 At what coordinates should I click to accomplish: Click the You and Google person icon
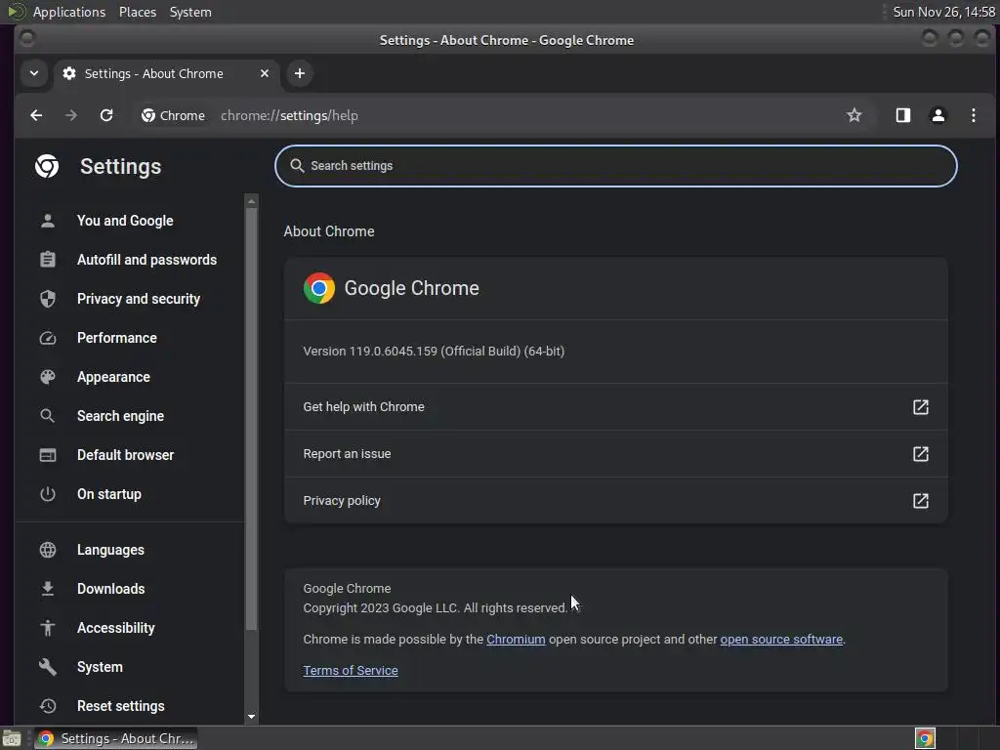(48, 221)
